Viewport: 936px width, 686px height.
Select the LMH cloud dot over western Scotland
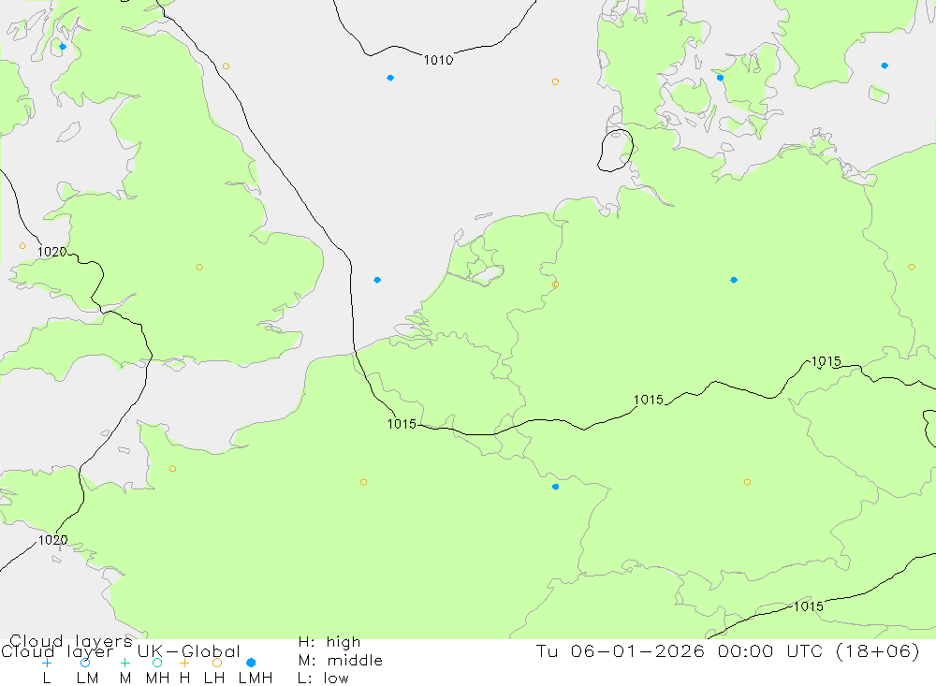(63, 47)
